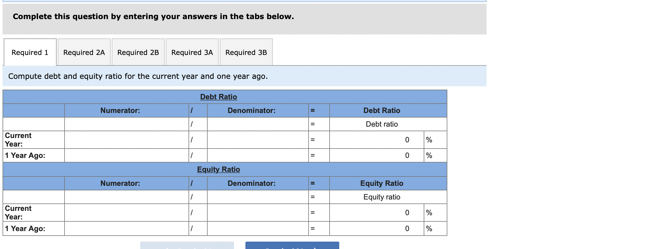Switch to the Required 3B tab
Image resolution: width=666 pixels, height=249 pixels.
point(246,52)
